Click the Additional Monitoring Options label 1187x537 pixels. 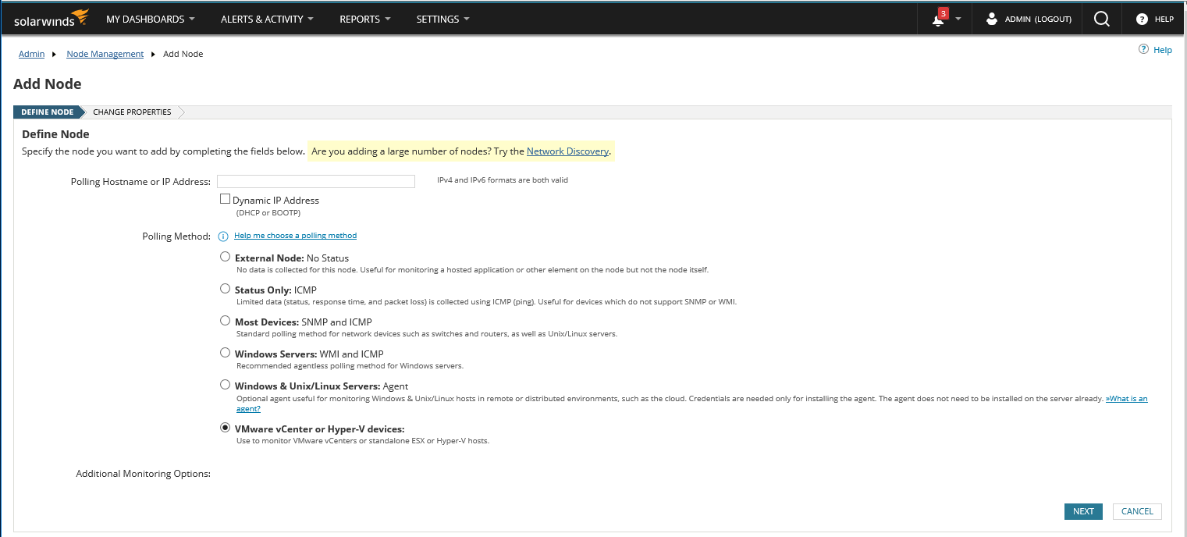[x=144, y=474]
